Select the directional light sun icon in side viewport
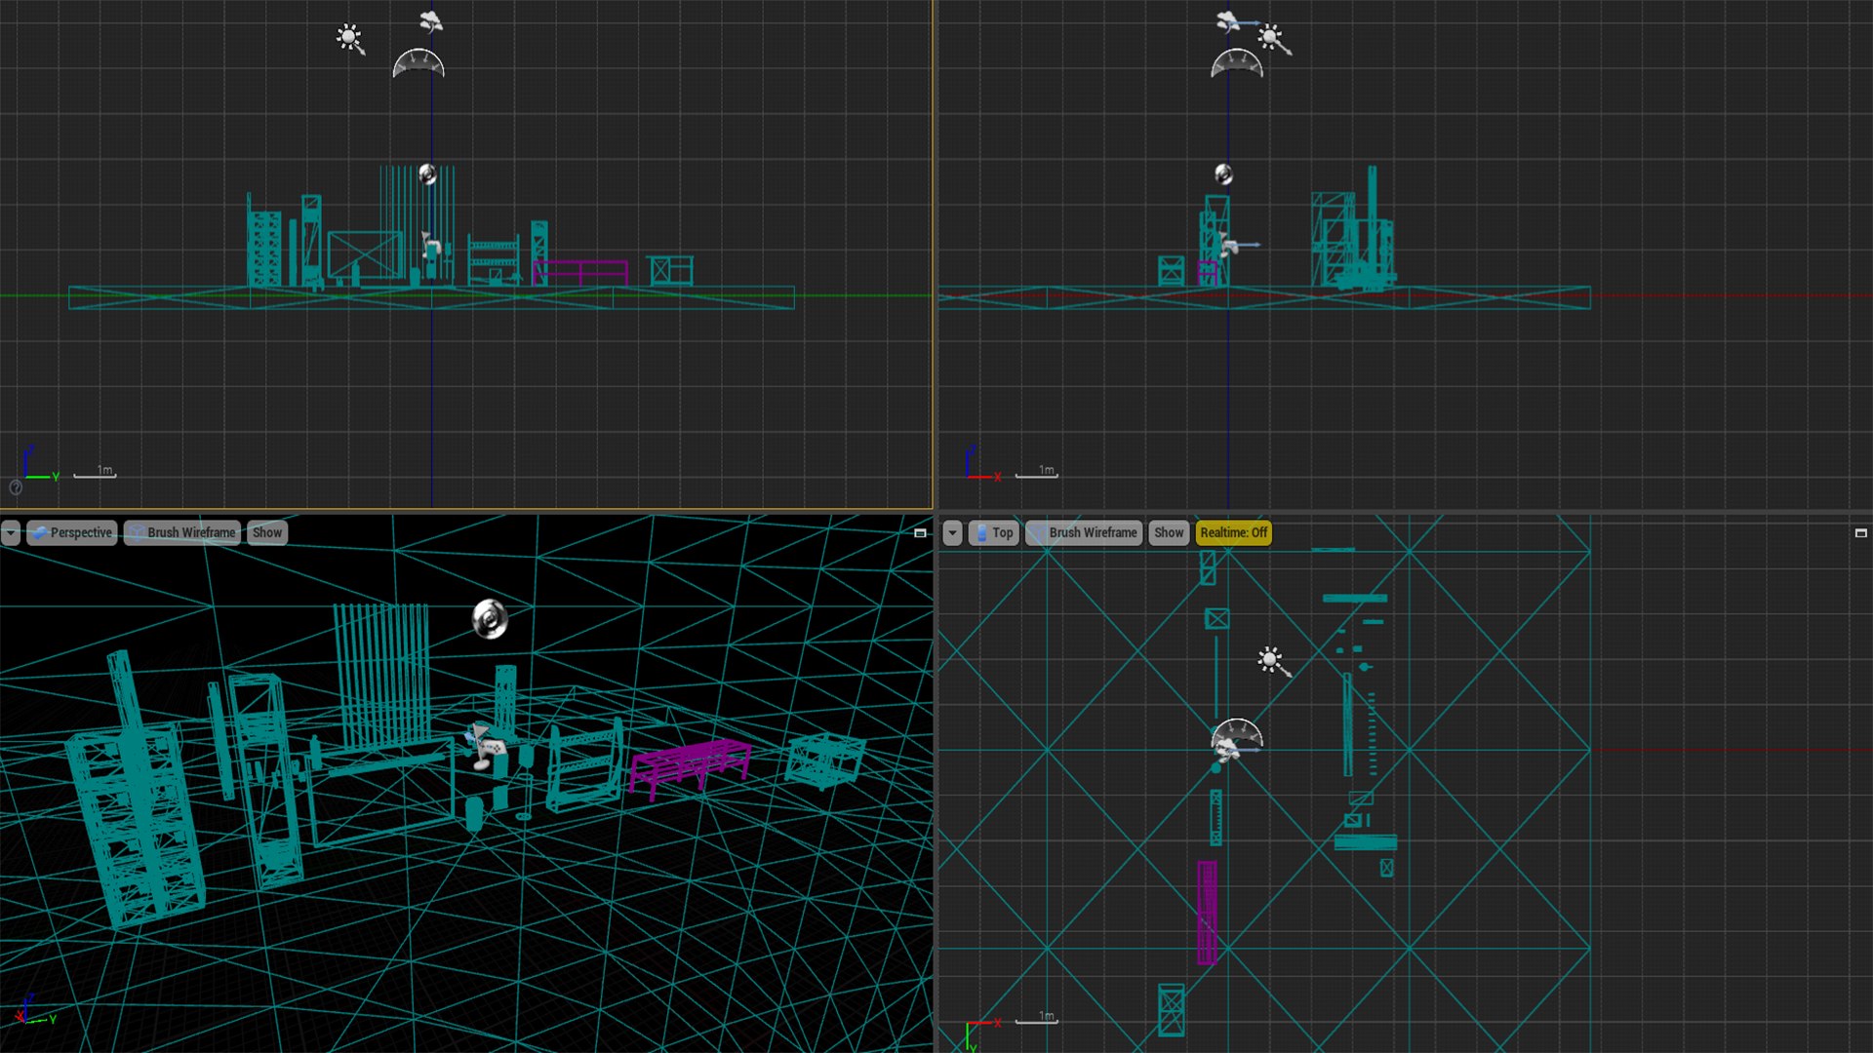Image resolution: width=1873 pixels, height=1053 pixels. coord(349,39)
